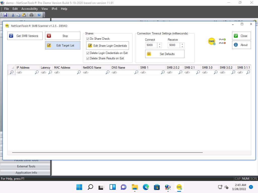The image size is (258, 193).
Task: Uncheck Delete Login Credentials on Exit
Action: (x=88, y=53)
